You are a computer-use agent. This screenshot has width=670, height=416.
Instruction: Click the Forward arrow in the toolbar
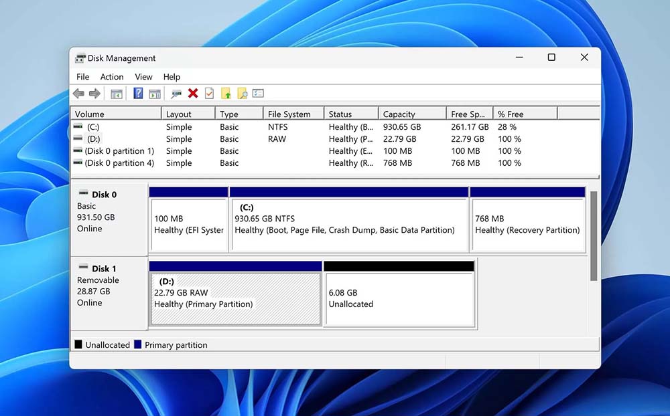[x=94, y=94]
